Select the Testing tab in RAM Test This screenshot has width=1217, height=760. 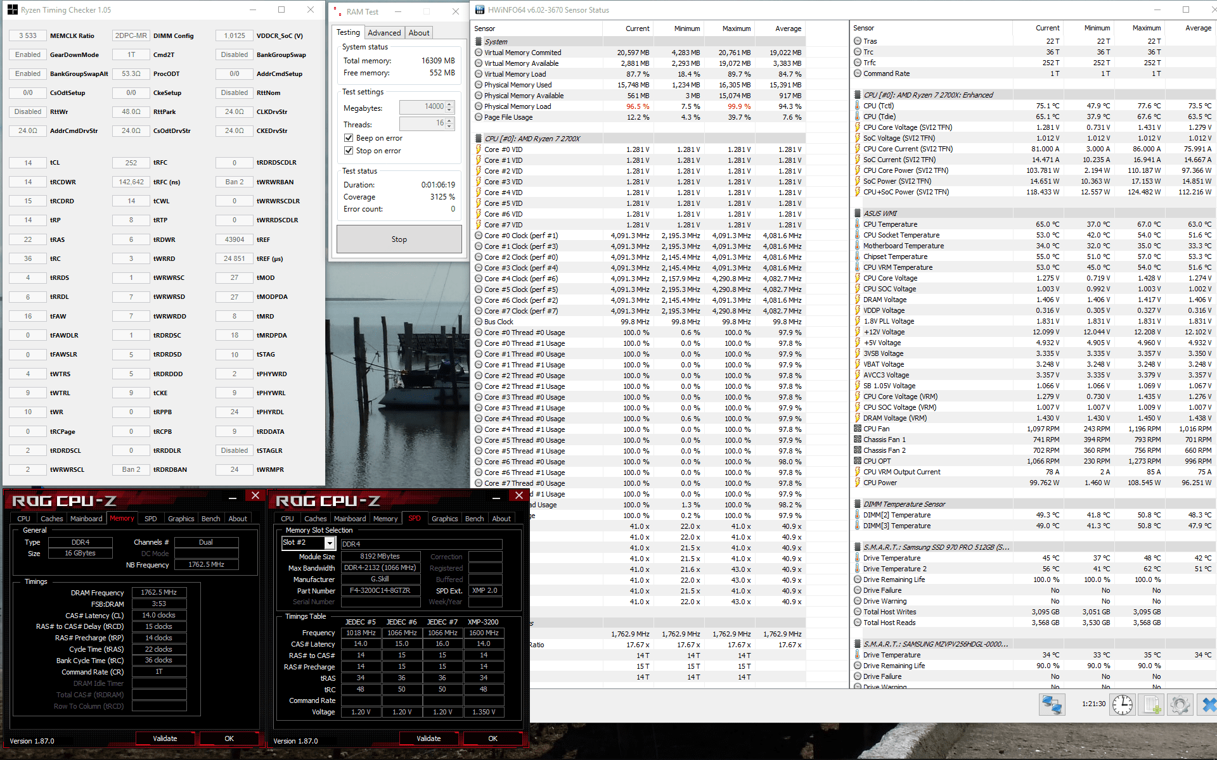pos(348,32)
